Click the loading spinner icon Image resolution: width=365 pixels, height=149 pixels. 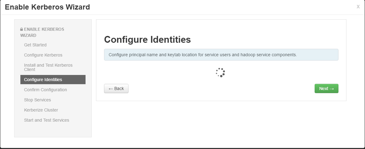[x=220, y=73]
